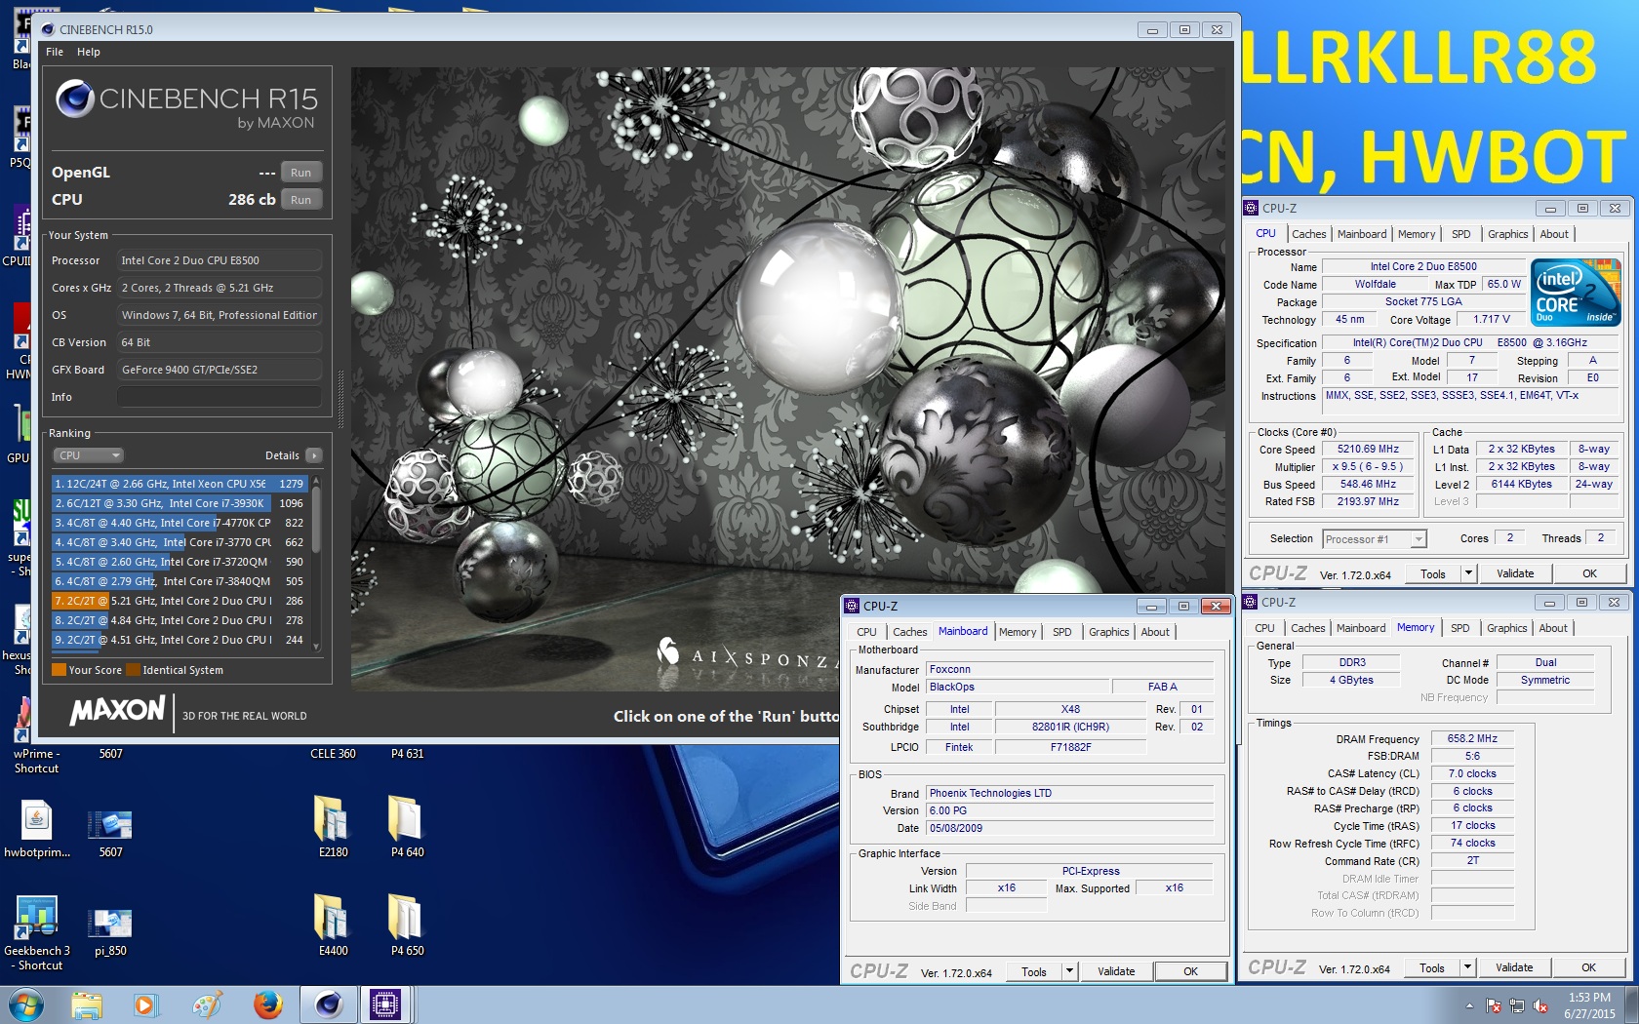Select ranking row with score 1096

coord(180,503)
